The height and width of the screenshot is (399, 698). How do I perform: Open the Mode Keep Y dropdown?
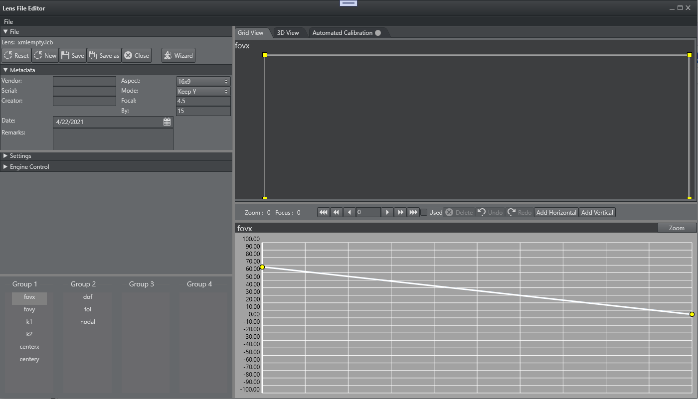point(203,92)
